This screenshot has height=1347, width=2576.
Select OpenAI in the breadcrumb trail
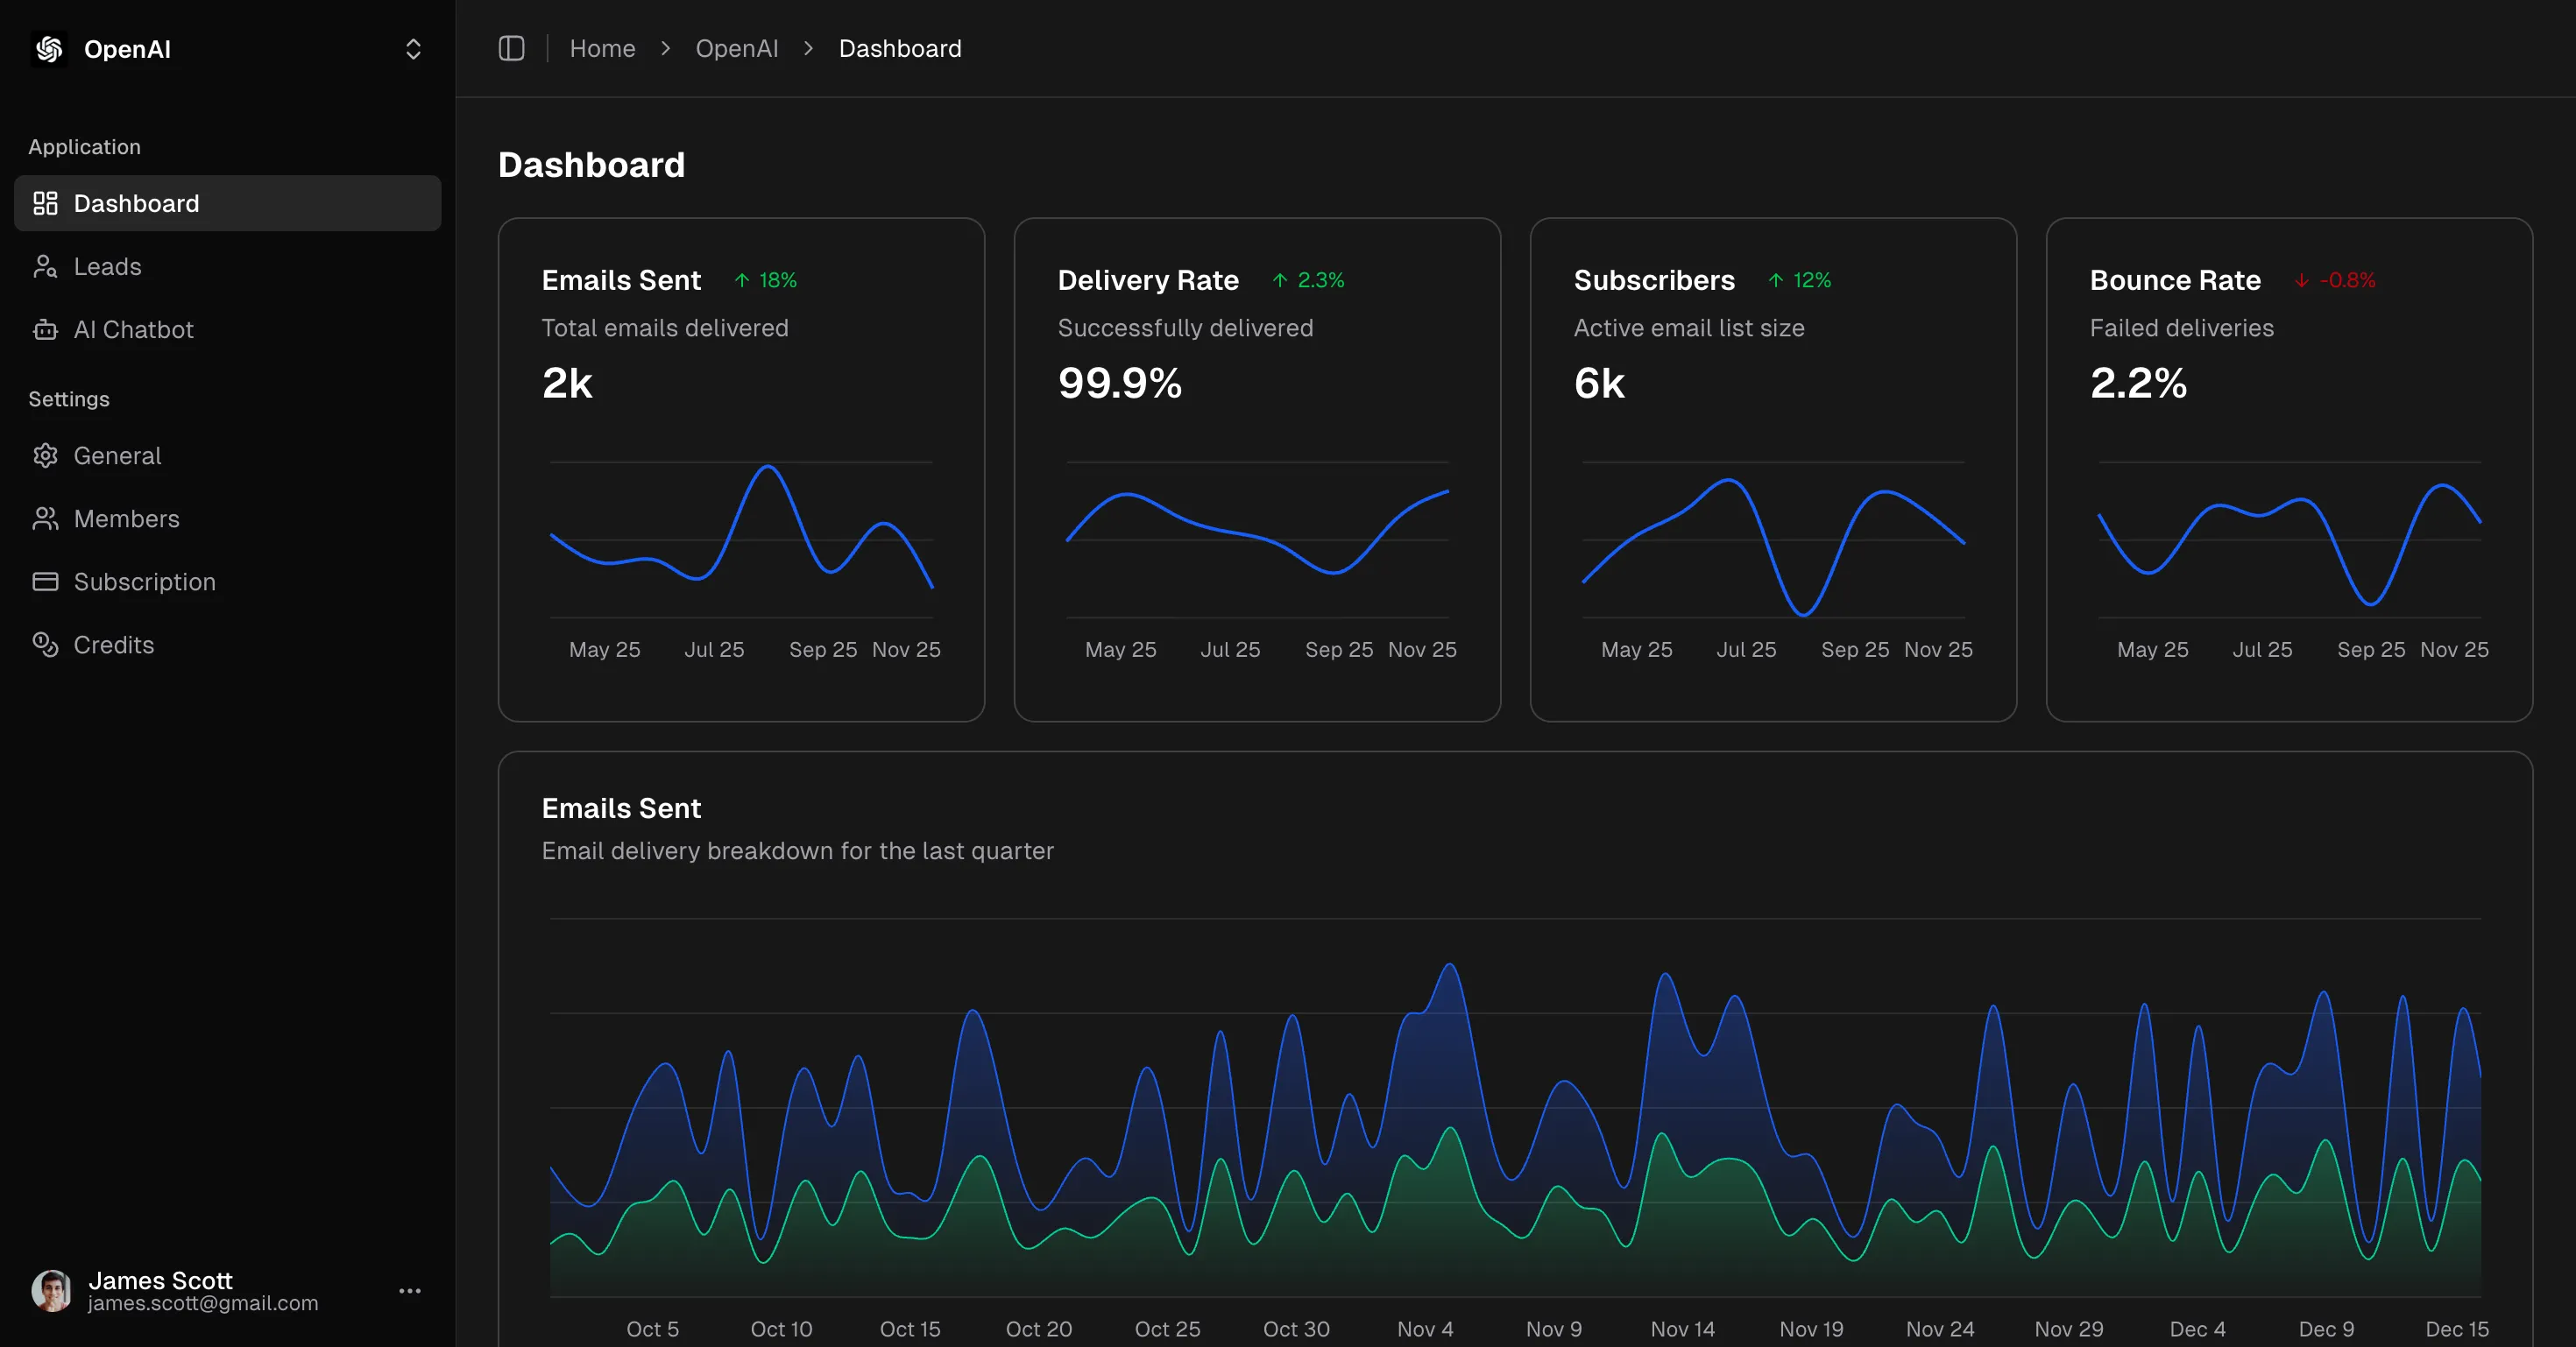click(x=737, y=48)
